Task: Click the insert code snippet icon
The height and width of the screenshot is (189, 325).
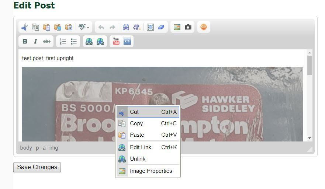Action: [x=127, y=41]
